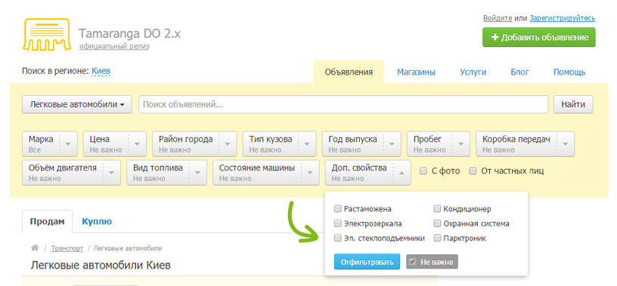Open the Блог tab
This screenshot has height=286, width=617.
tap(519, 72)
